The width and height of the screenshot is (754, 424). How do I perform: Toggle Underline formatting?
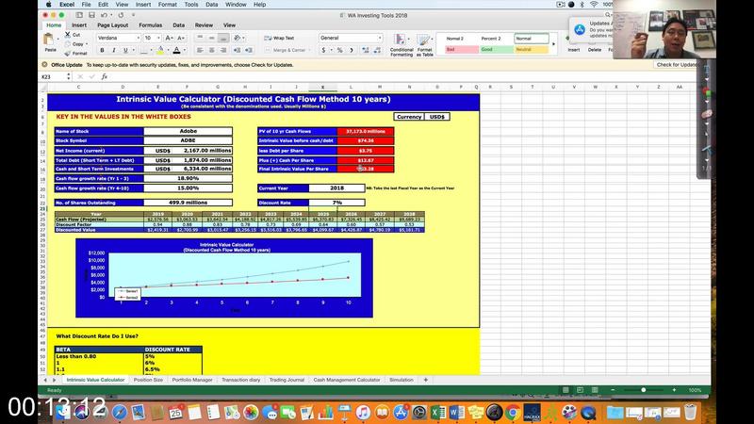tap(125, 50)
